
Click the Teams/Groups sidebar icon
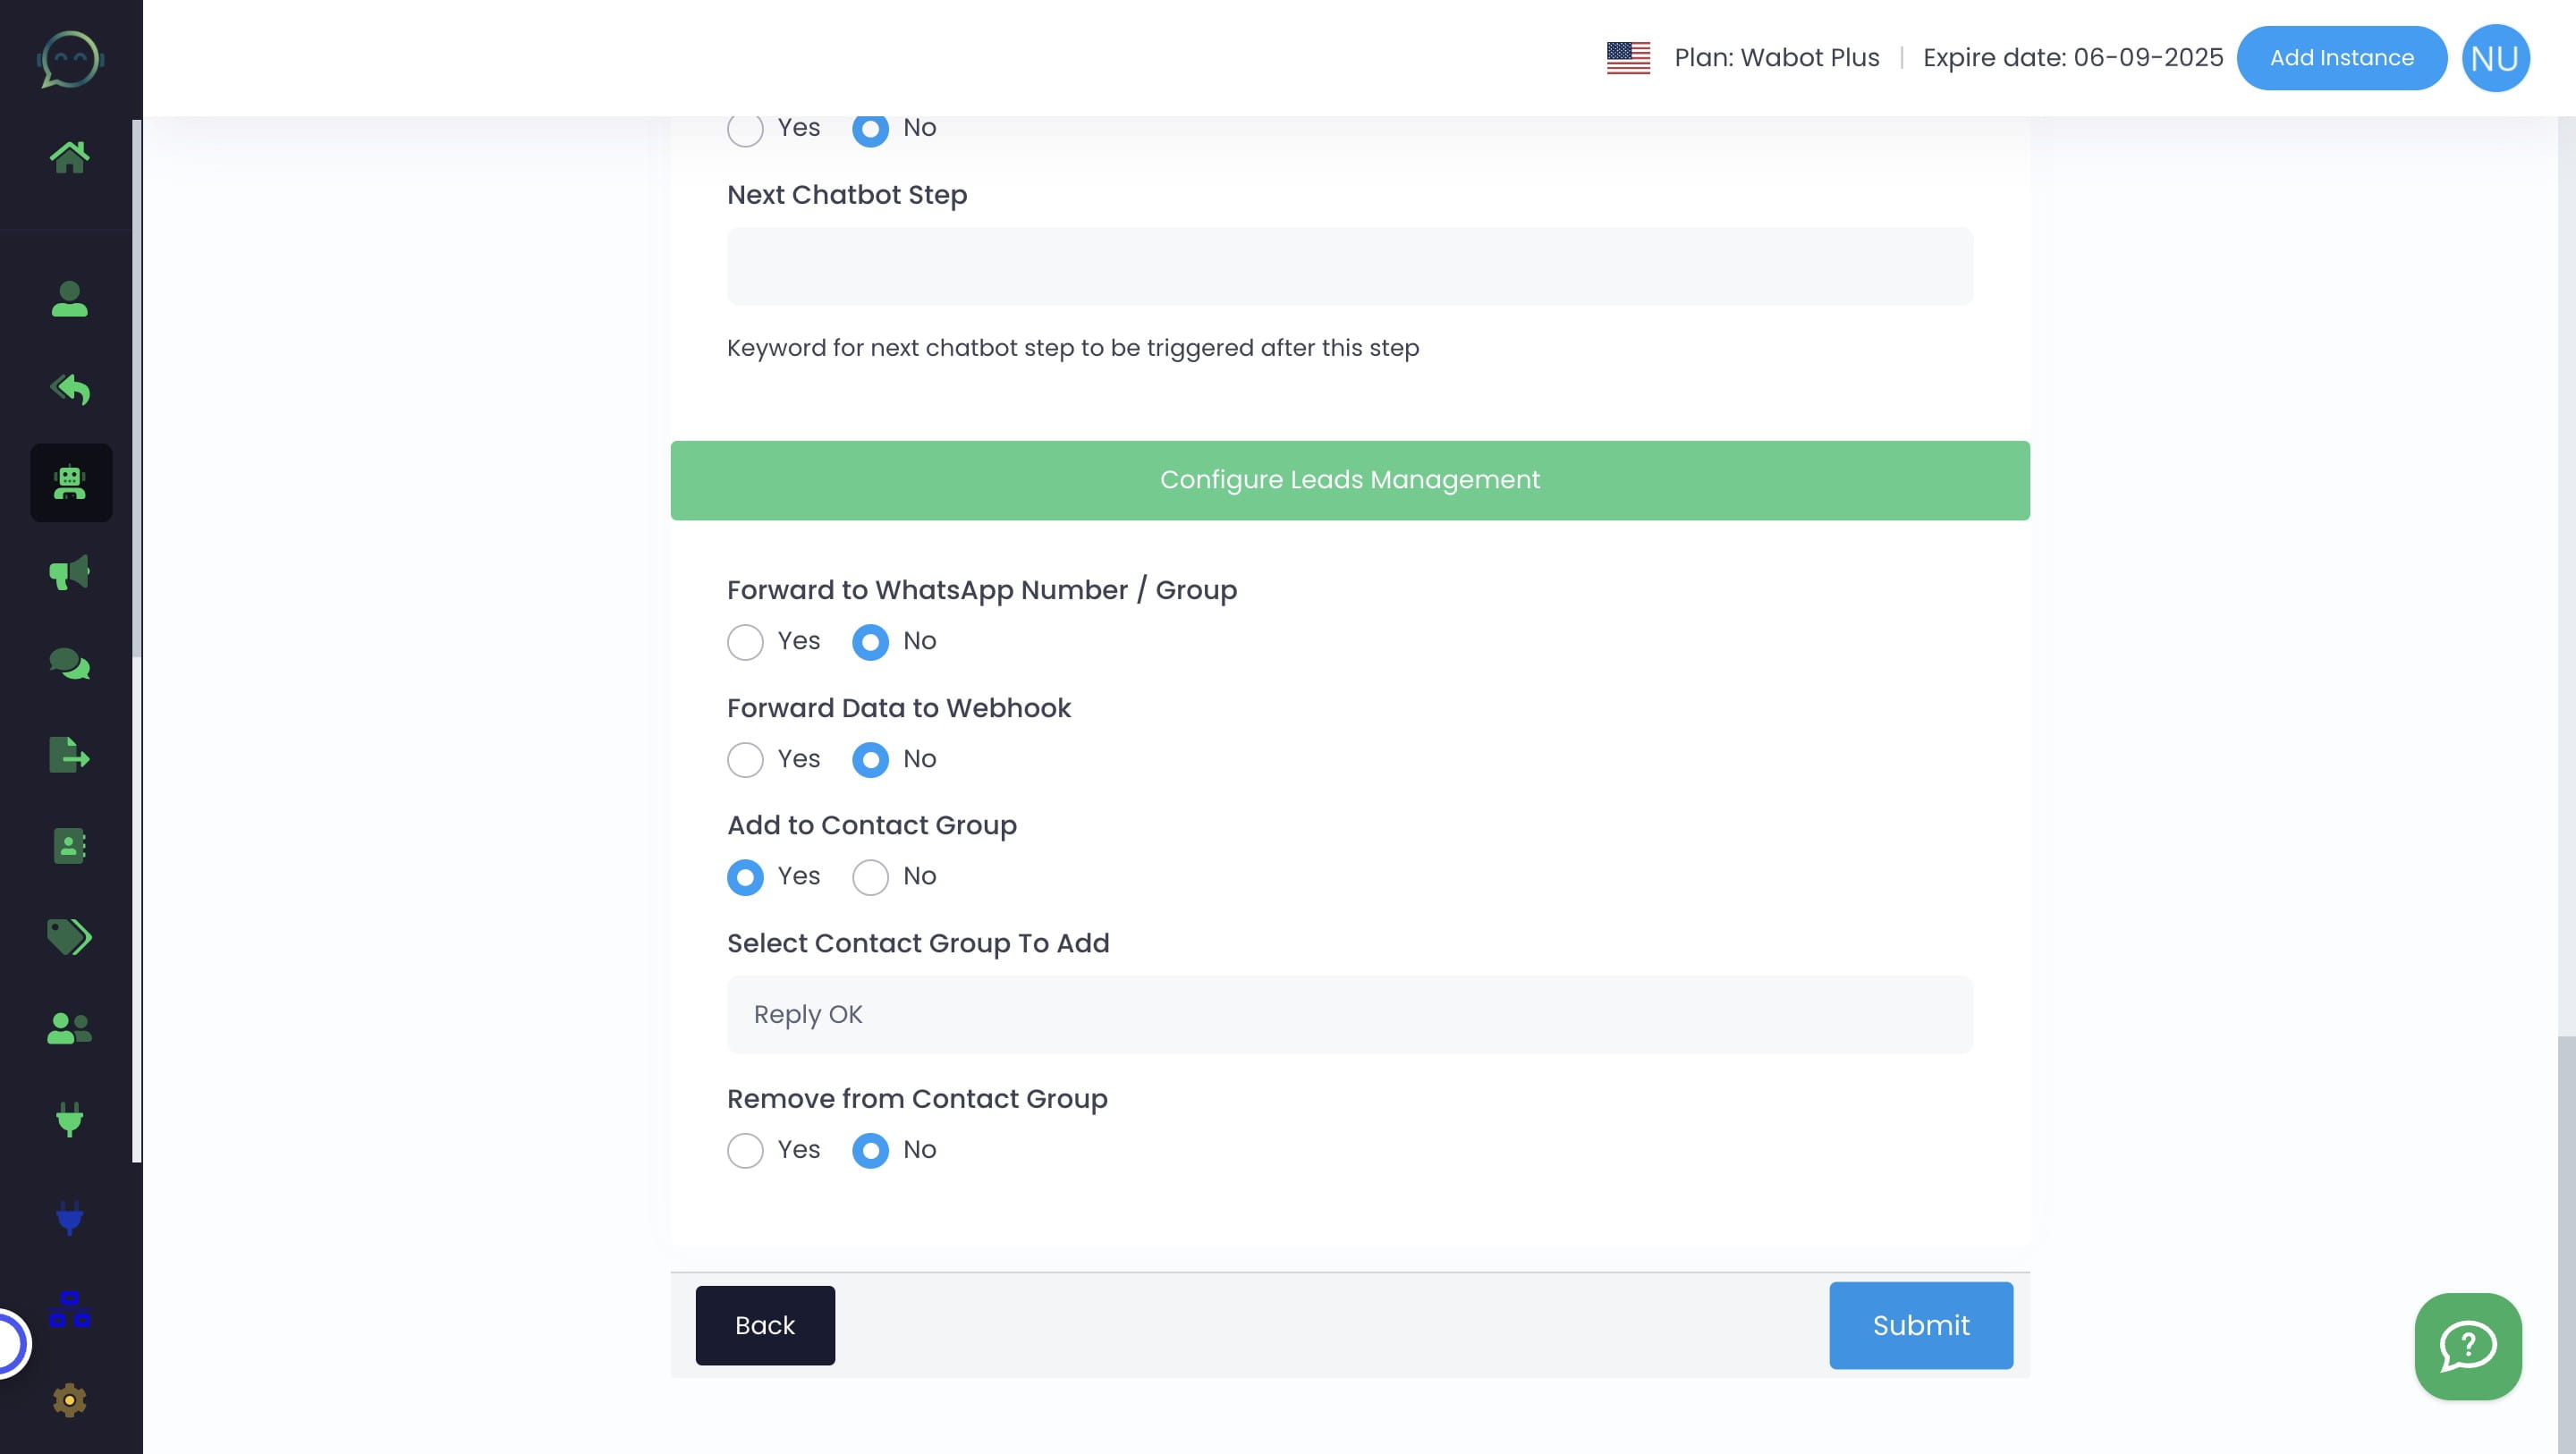[x=69, y=1027]
